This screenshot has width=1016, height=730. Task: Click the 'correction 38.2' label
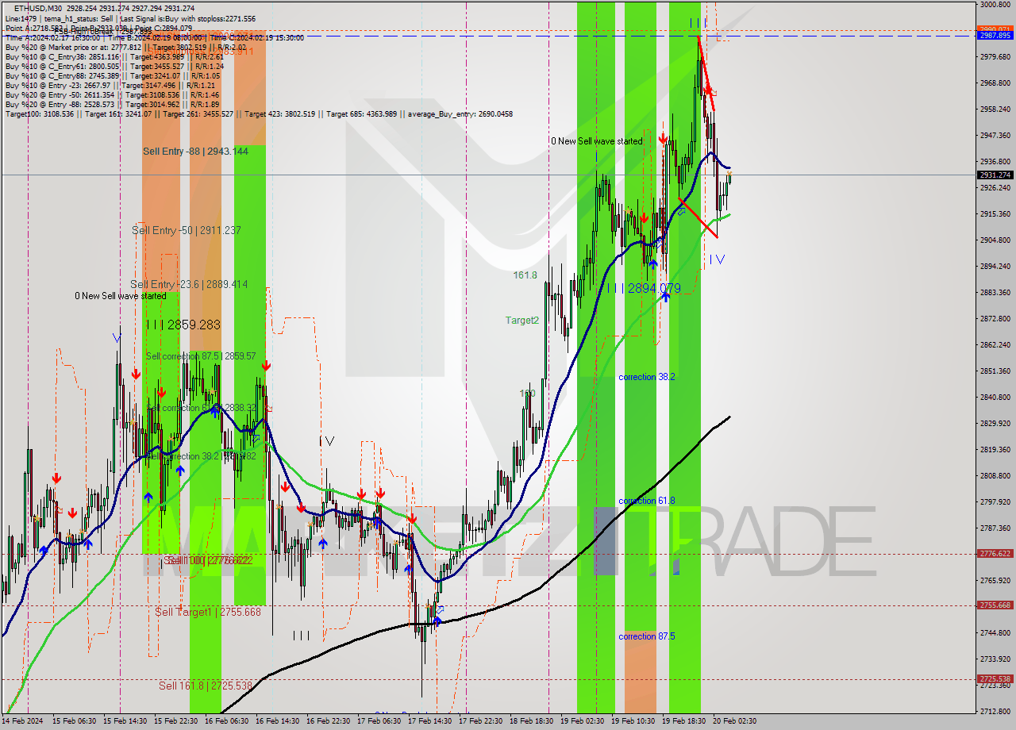(x=647, y=377)
